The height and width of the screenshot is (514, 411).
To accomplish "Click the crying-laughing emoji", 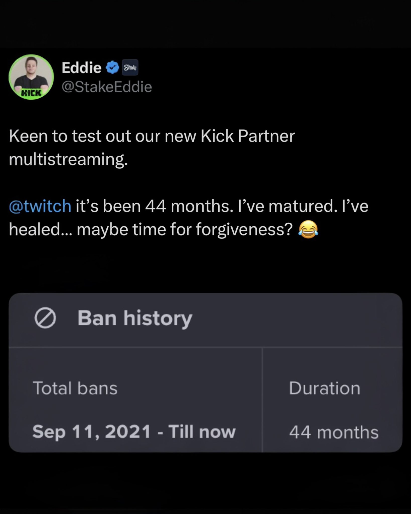I will pos(308,229).
